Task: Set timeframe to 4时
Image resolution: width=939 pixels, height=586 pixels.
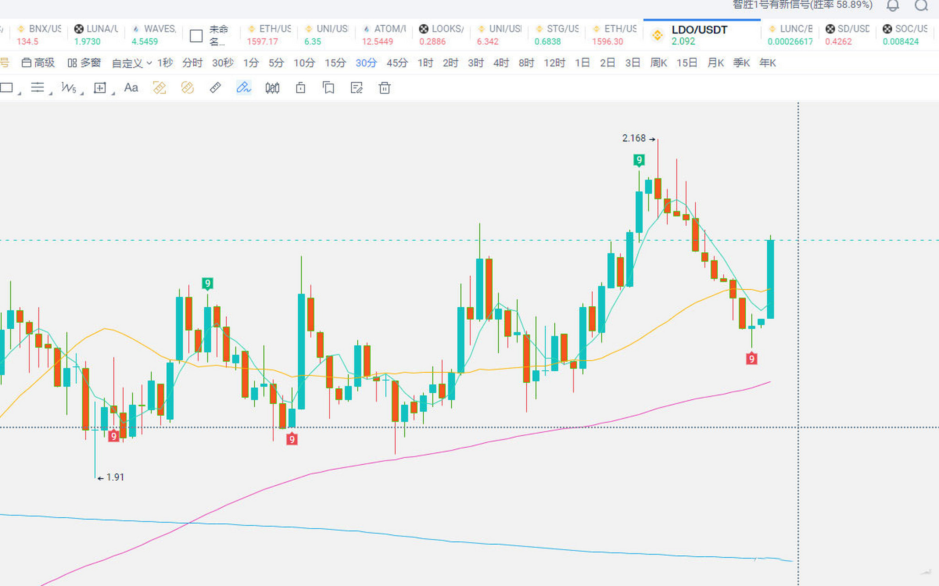Action: pos(501,63)
